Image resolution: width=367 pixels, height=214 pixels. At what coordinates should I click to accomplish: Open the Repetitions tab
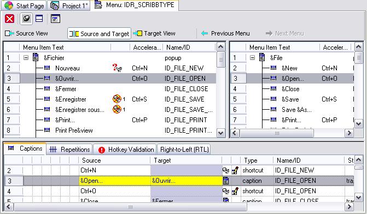coord(69,149)
